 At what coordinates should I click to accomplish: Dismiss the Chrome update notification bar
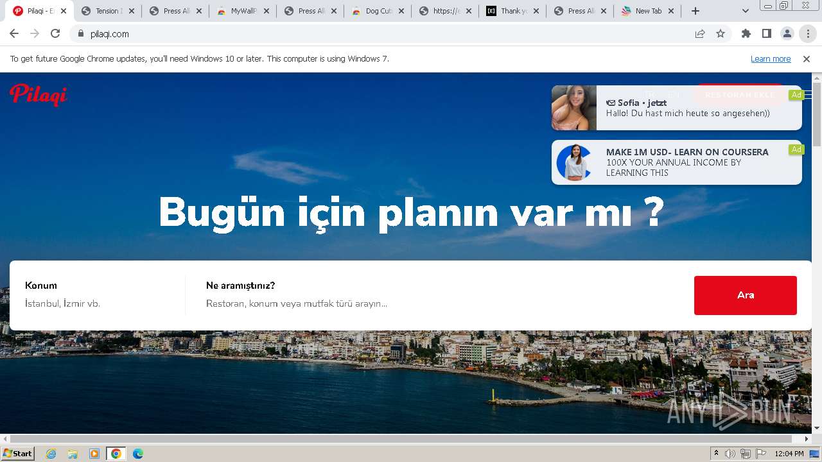tap(807, 59)
